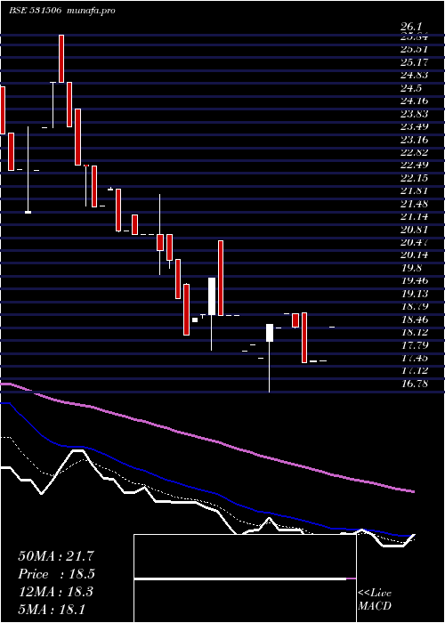Screen dimensions: 445x623
Task: Select the 18.12 price axis label
Action: pos(415,333)
